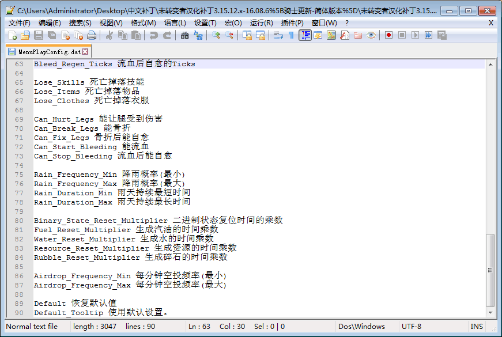This screenshot has width=502, height=337.
Task: Open the 文件(F) file menu
Action: pos(20,22)
